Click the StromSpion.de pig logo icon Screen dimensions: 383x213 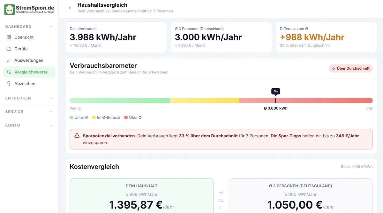pos(10,10)
